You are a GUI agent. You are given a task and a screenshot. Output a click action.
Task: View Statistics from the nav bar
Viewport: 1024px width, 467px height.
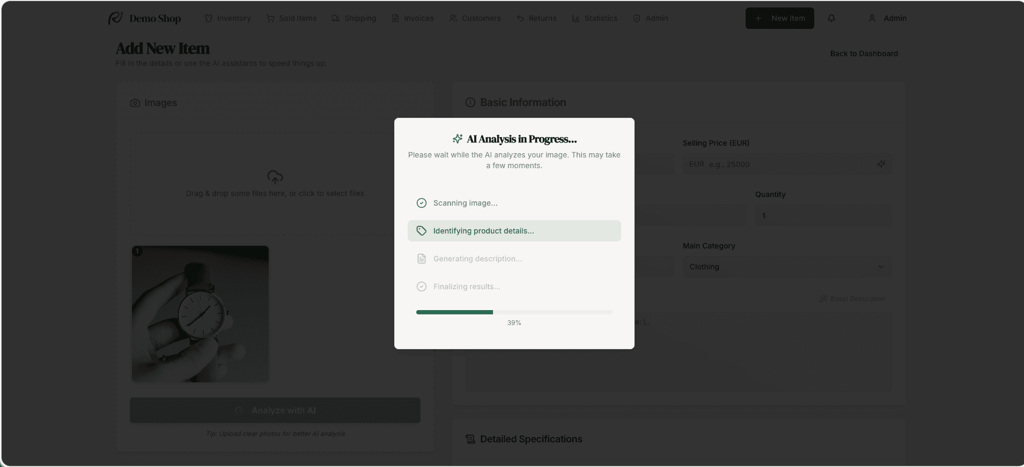(594, 18)
